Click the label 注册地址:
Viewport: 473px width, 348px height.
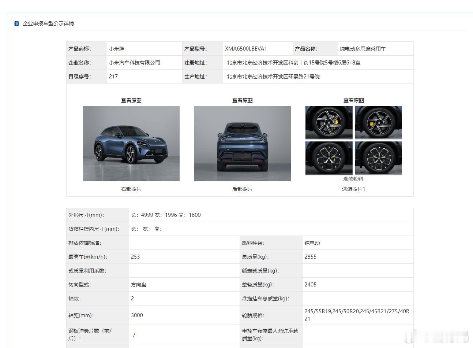point(196,63)
